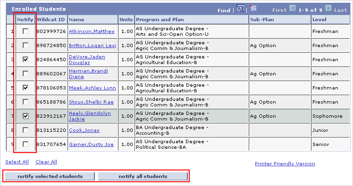Open Cook,Jonas student link
This screenshot has width=353, height=186.
[84, 130]
